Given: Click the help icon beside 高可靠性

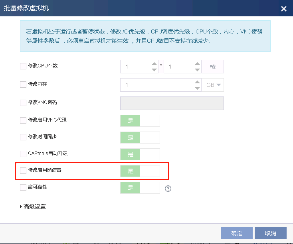Looking at the screenshot, I should coord(168,189).
